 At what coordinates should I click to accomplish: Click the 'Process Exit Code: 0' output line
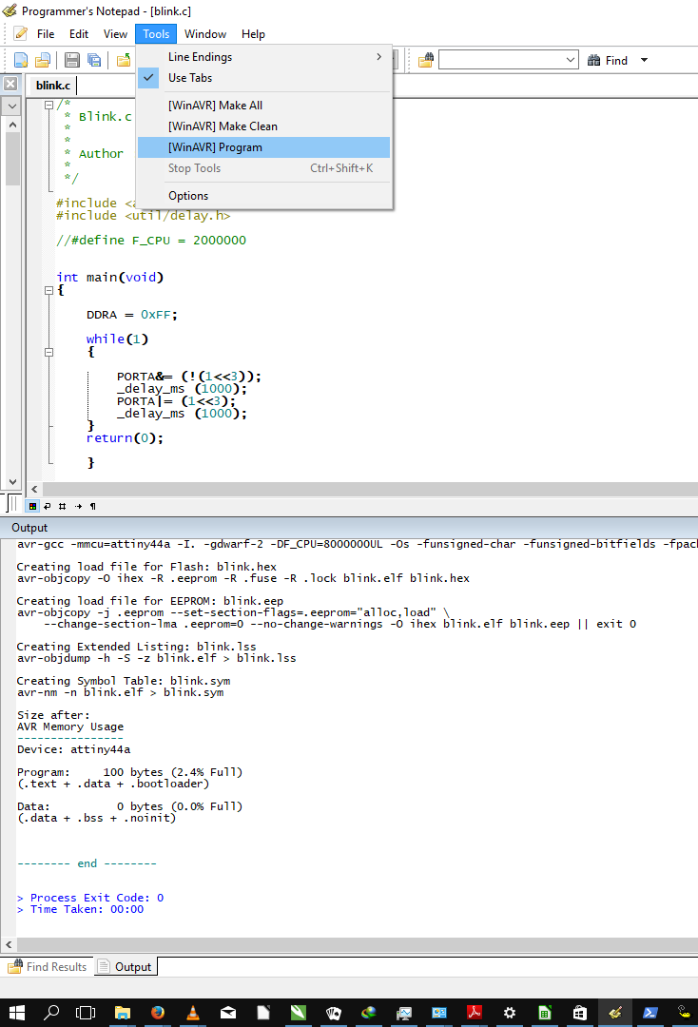click(x=90, y=898)
